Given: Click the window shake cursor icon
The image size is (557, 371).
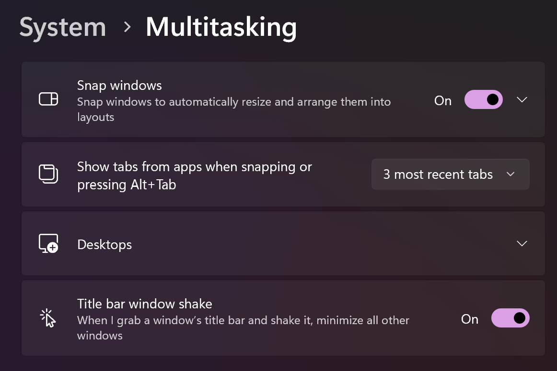Looking at the screenshot, I should [x=48, y=318].
